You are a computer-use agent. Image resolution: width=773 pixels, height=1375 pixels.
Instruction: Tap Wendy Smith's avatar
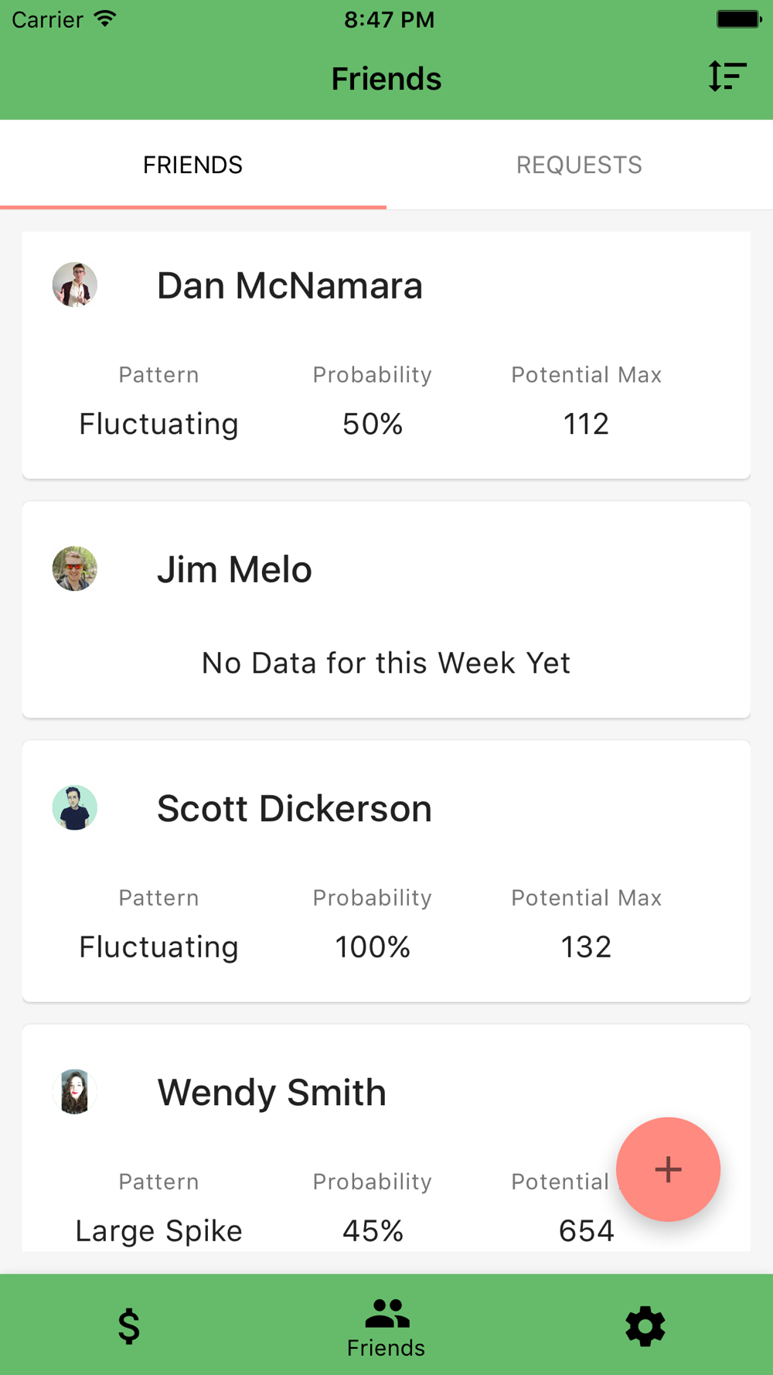pyautogui.click(x=75, y=1091)
